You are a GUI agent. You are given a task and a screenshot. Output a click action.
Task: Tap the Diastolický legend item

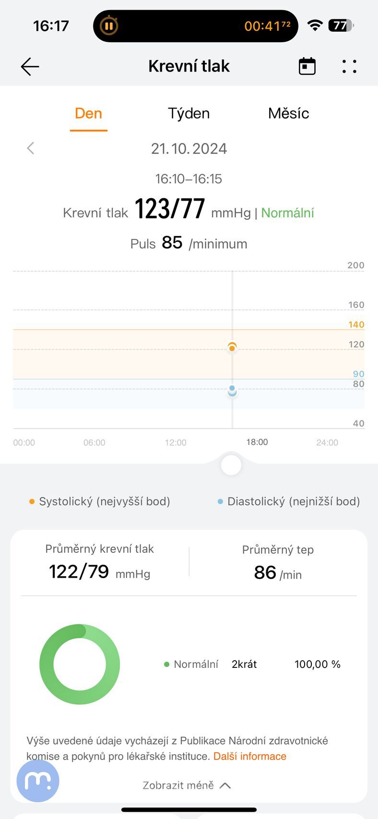(x=289, y=501)
